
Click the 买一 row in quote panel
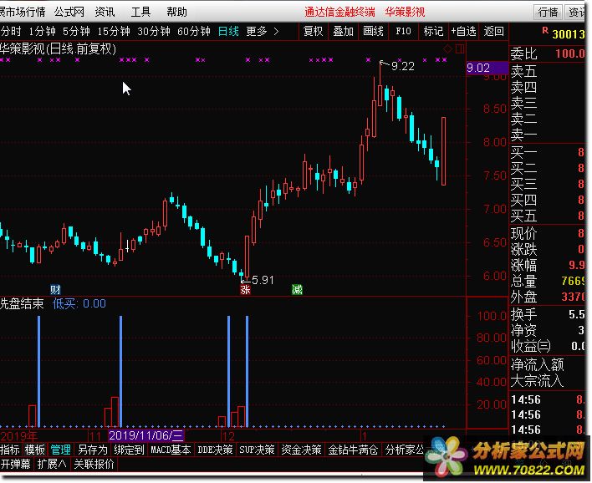click(x=548, y=152)
